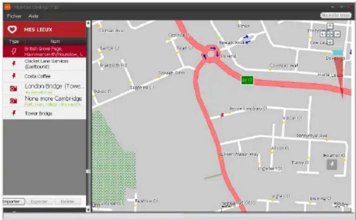Screen dimensions: 356x220
Task: Pan the map upward with up arrow
Action: (330, 26)
